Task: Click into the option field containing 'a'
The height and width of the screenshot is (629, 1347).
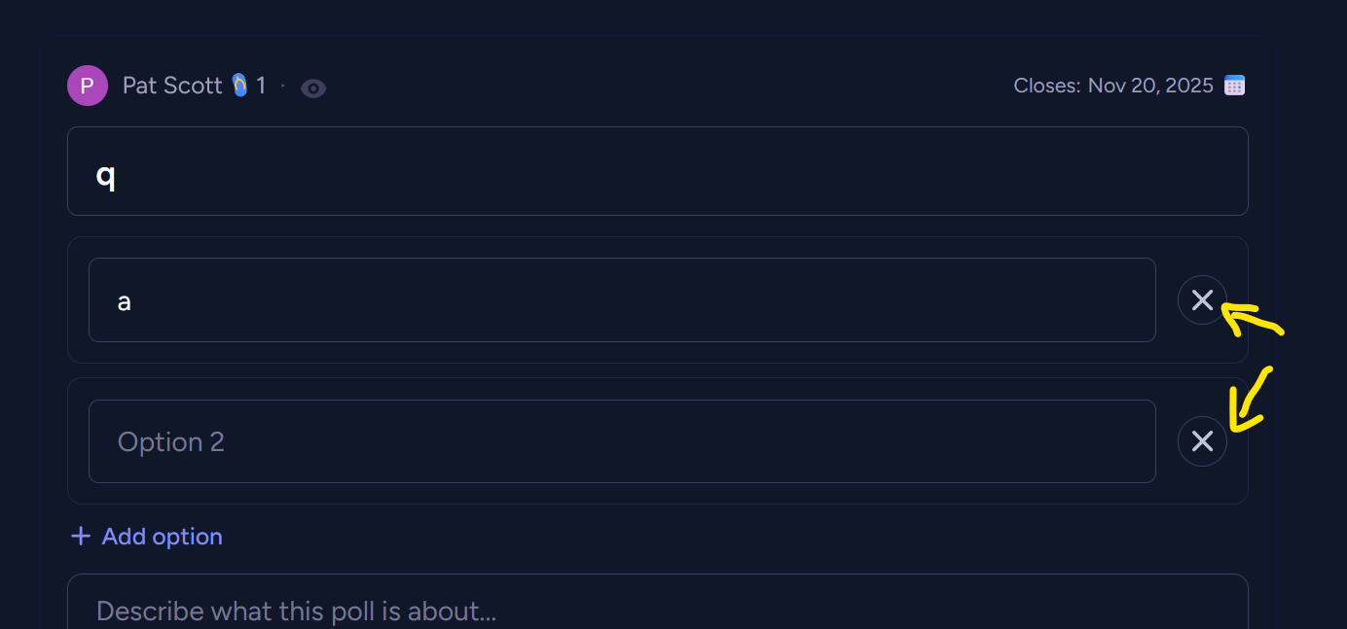Action: pos(622,300)
